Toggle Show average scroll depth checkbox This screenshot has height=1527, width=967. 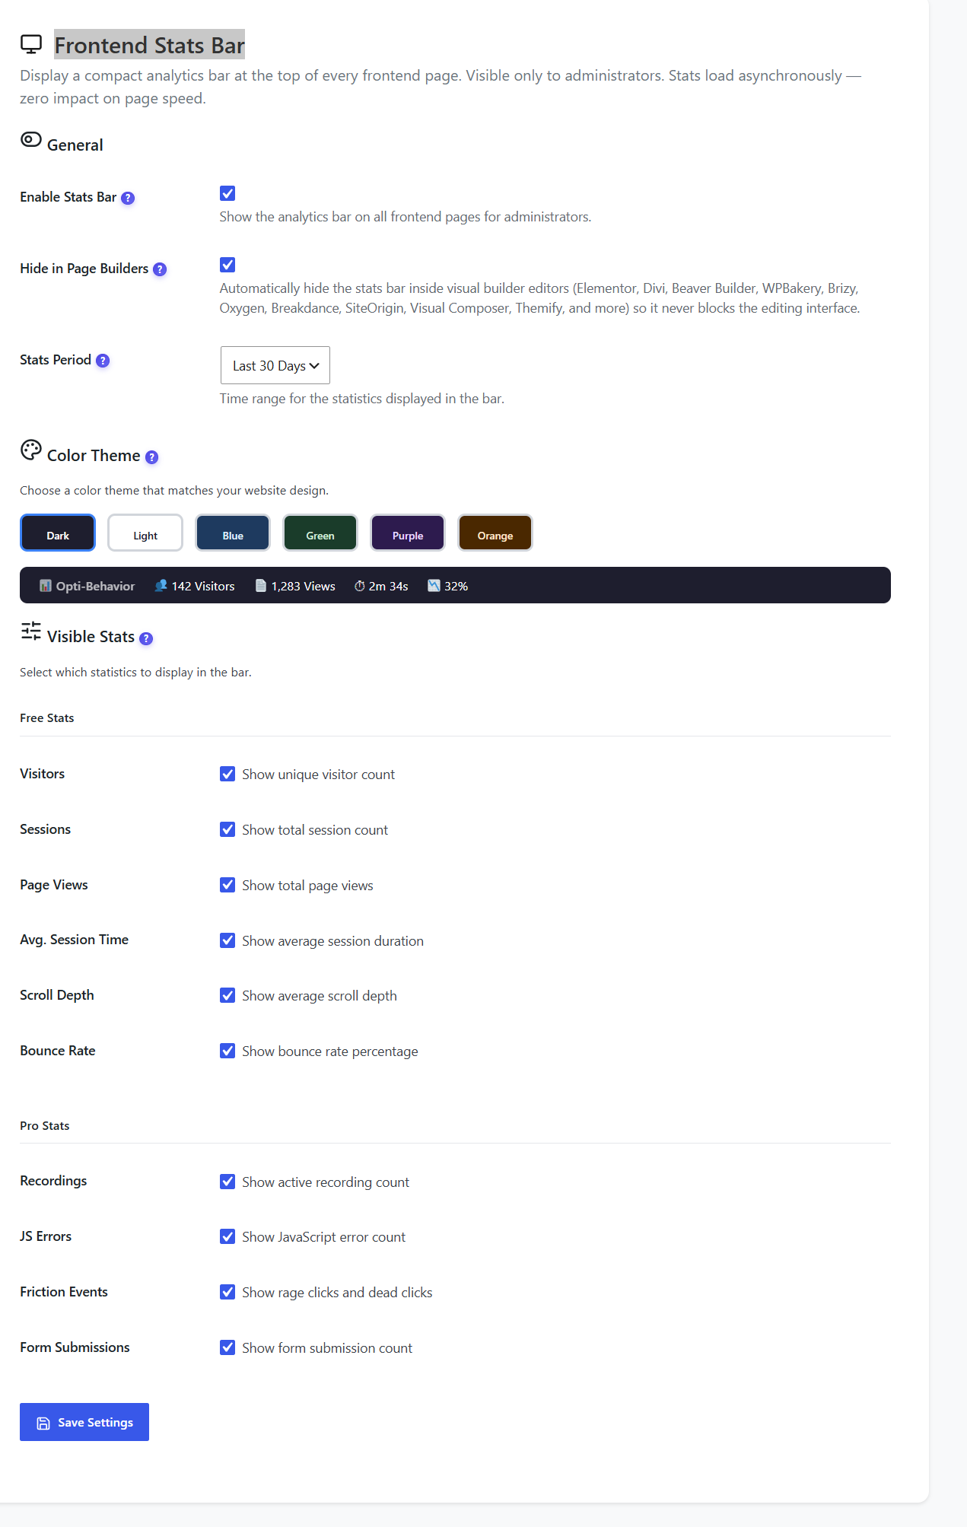pyautogui.click(x=227, y=995)
